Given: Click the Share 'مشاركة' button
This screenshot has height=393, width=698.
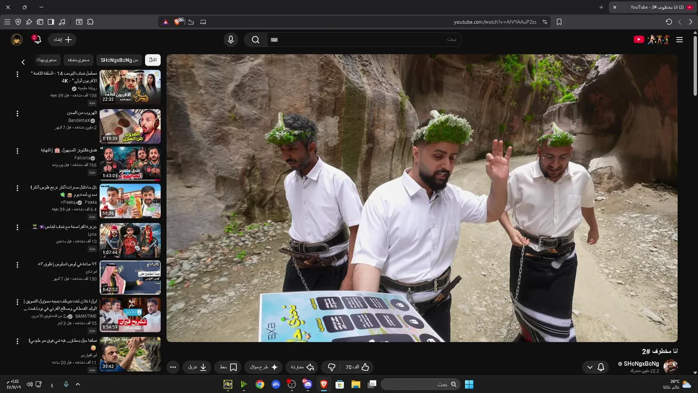Looking at the screenshot, I should coord(303,367).
